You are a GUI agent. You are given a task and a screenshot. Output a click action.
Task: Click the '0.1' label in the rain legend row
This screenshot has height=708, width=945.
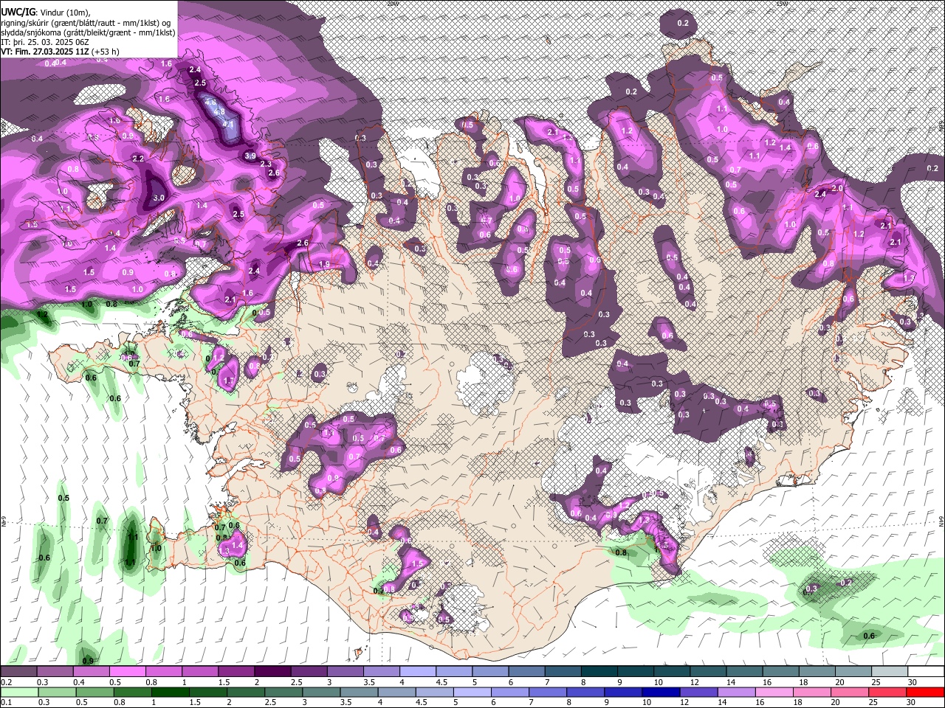[6, 702]
